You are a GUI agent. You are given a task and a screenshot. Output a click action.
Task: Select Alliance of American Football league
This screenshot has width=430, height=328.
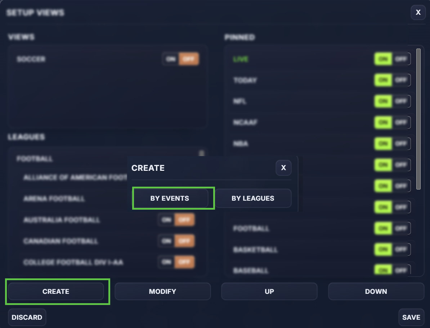pos(75,177)
